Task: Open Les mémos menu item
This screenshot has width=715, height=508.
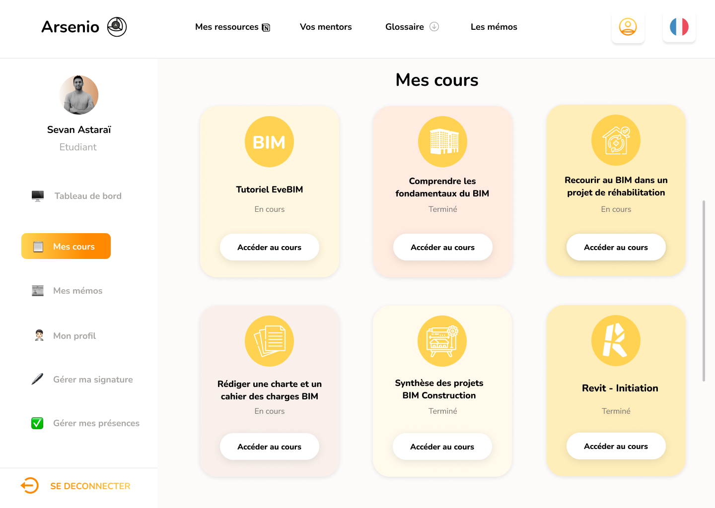Action: click(494, 27)
